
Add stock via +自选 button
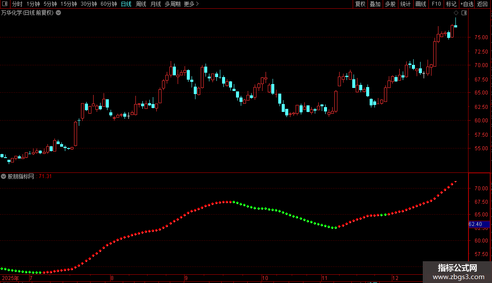coord(467,4)
